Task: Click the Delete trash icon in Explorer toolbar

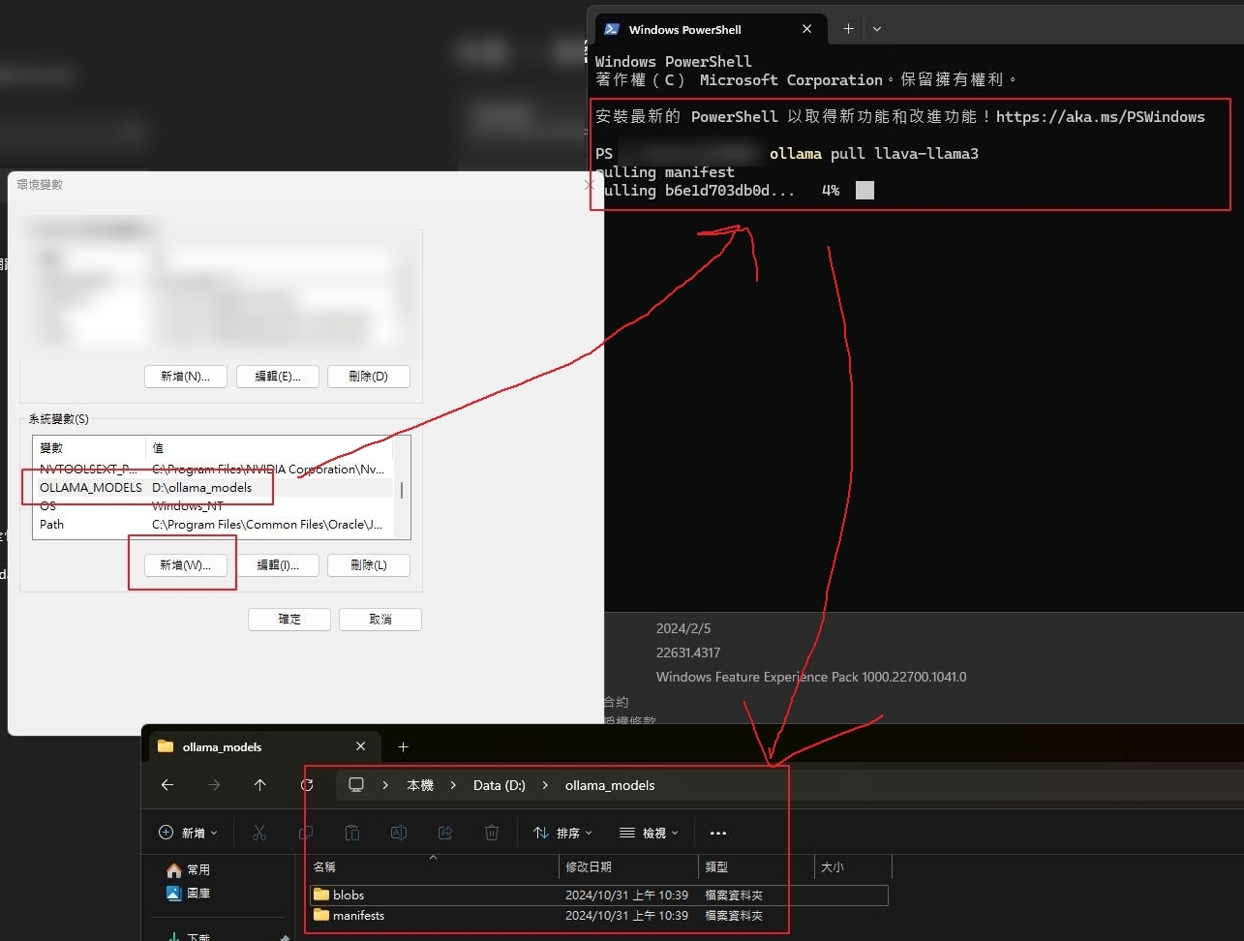Action: (x=492, y=833)
